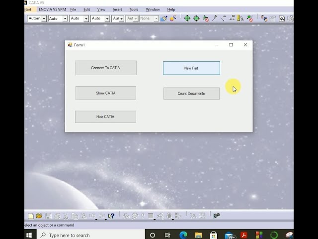Screen dimensions: 318x239
Task: Click the What's This help icon
Action: coord(111,216)
